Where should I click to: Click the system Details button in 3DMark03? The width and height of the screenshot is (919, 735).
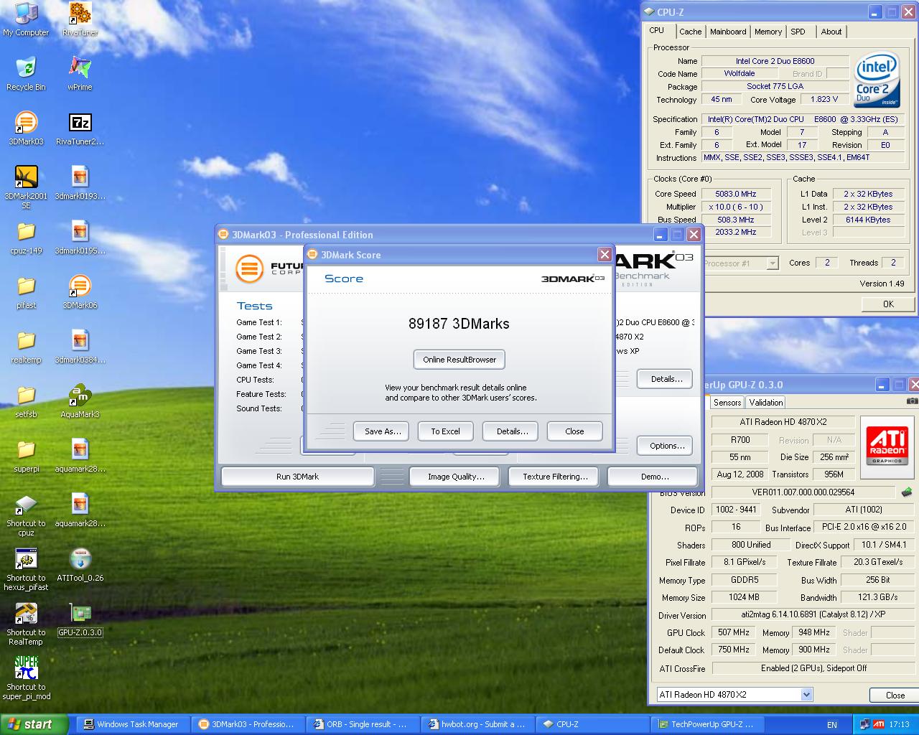[665, 379]
